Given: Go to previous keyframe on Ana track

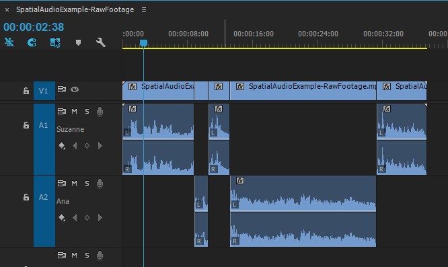Looking at the screenshot, I should point(75,218).
